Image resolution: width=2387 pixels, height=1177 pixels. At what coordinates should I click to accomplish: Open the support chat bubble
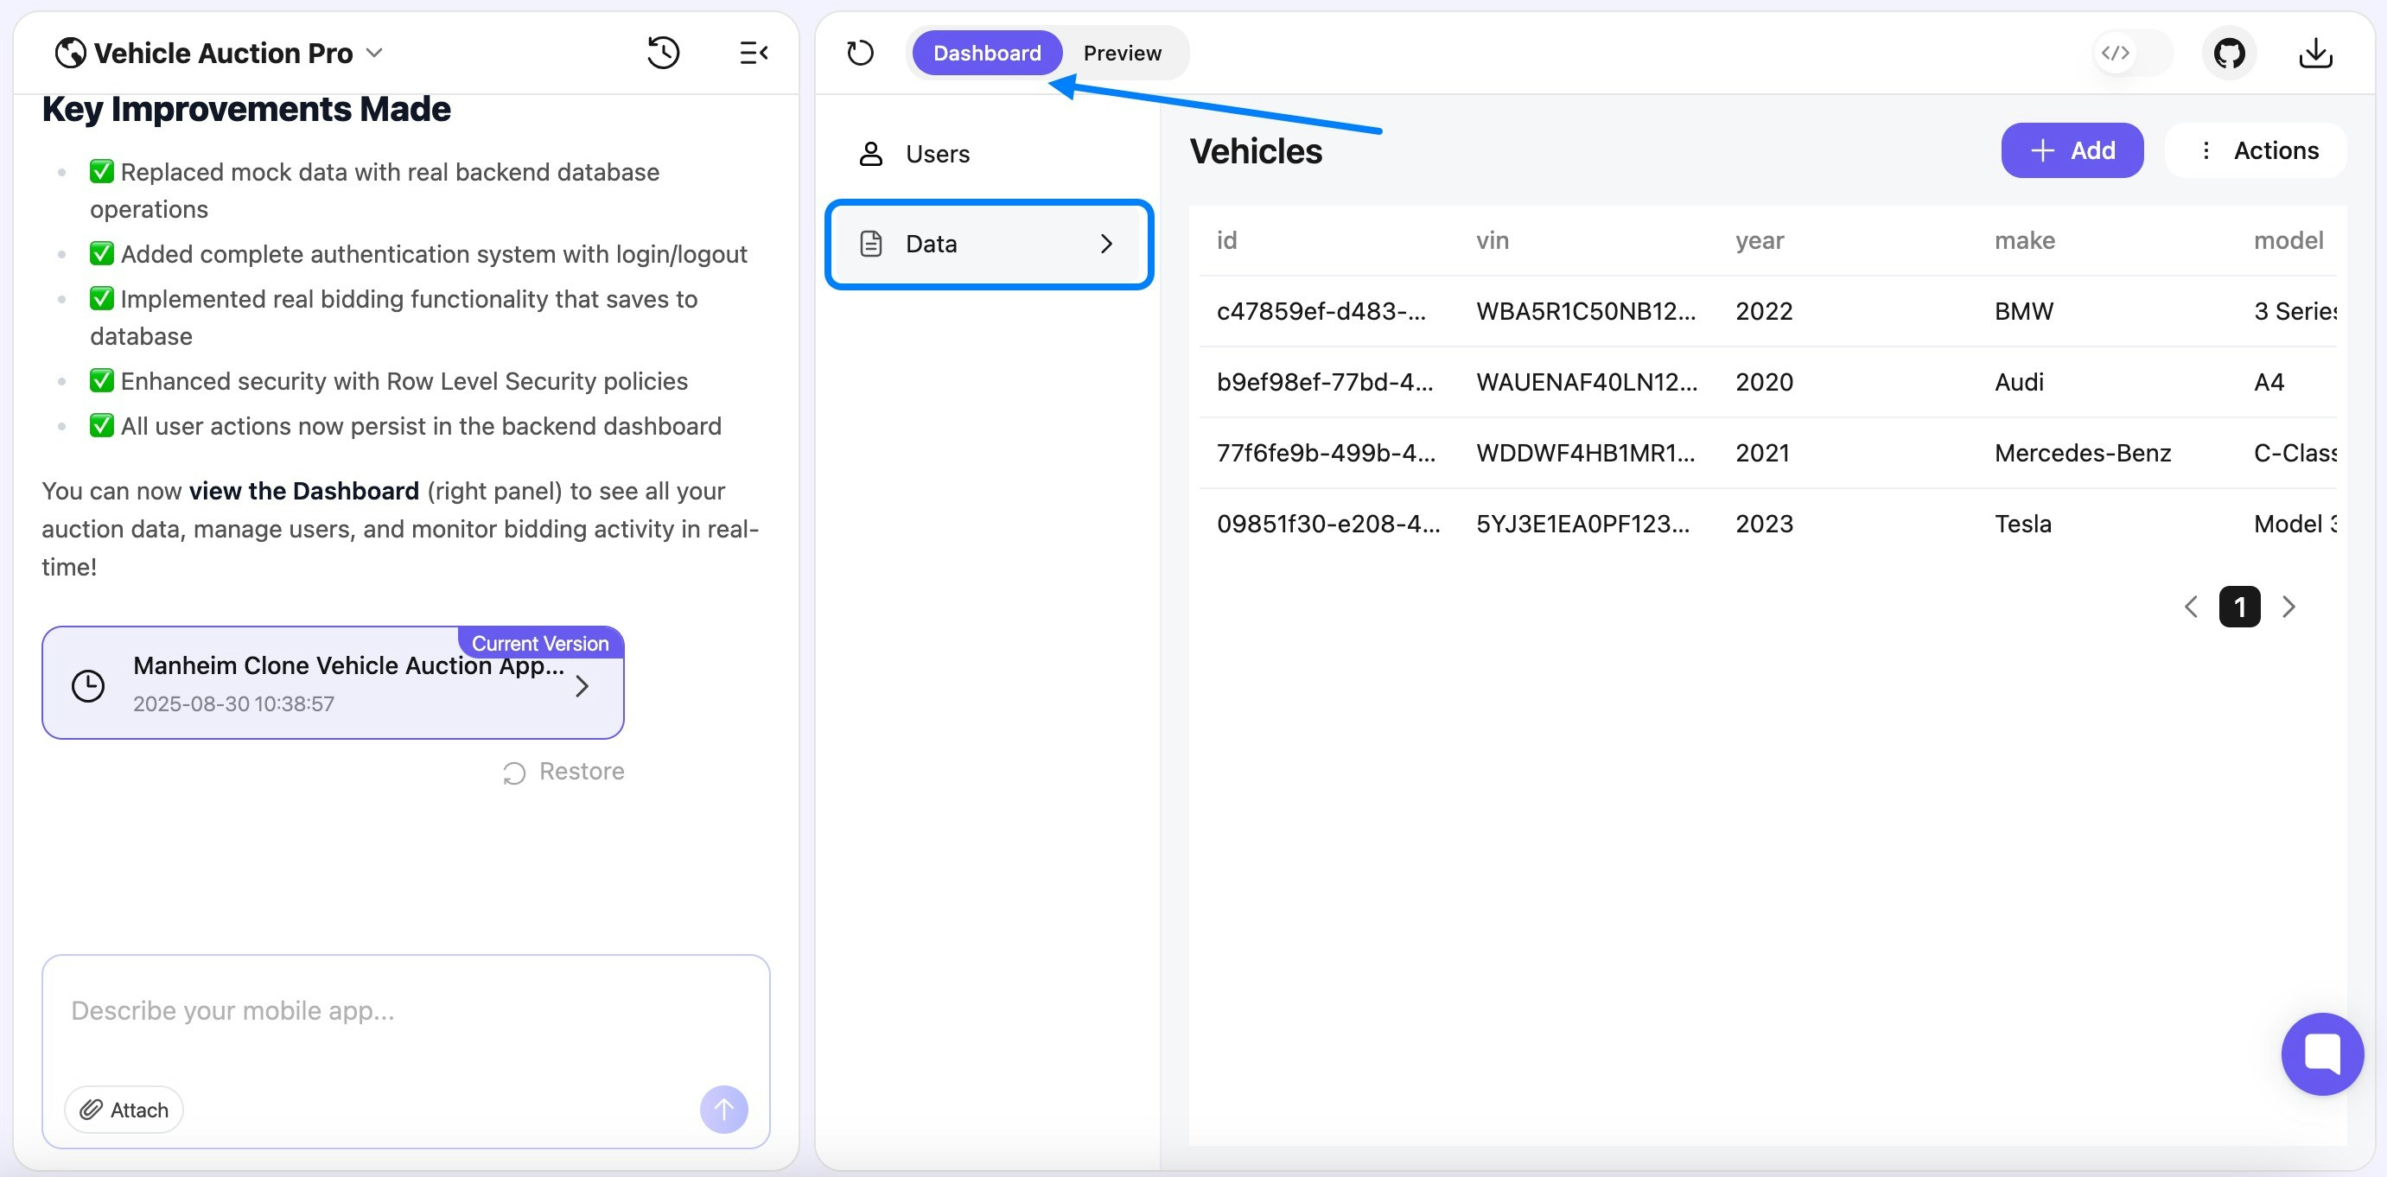click(2321, 1053)
